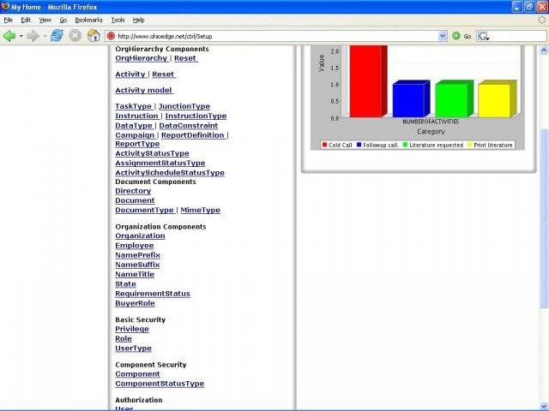
Task: Expand the address bar URL dropdown
Action: click(443, 36)
